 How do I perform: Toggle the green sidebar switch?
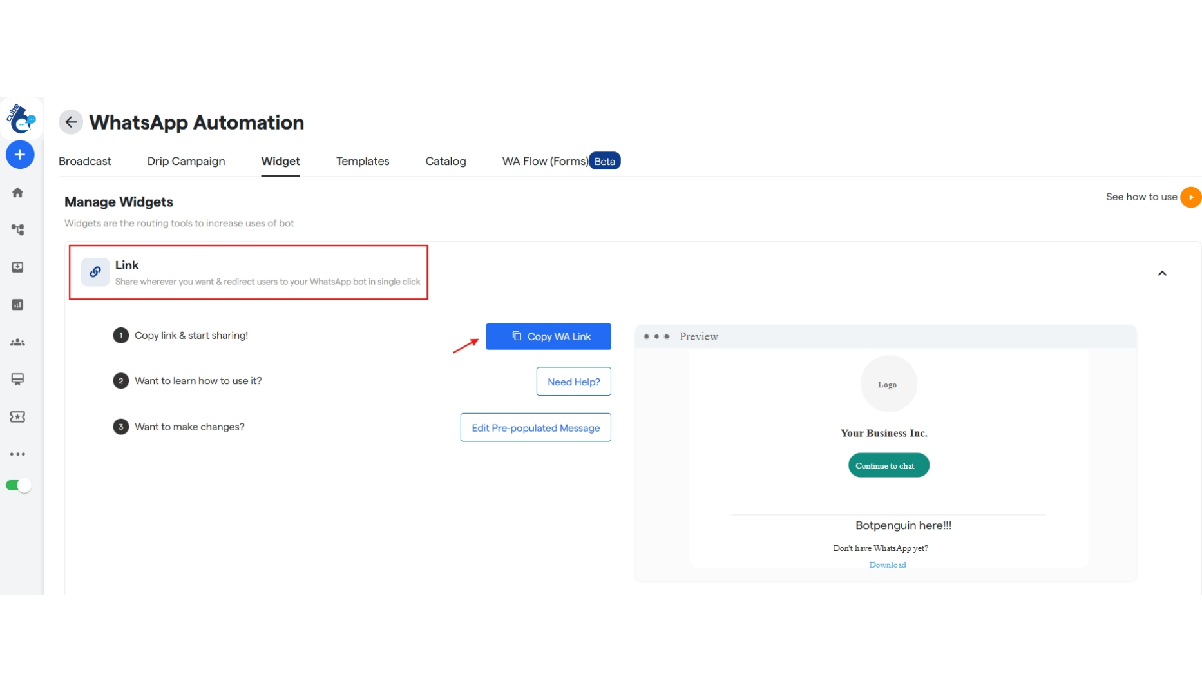(x=18, y=485)
